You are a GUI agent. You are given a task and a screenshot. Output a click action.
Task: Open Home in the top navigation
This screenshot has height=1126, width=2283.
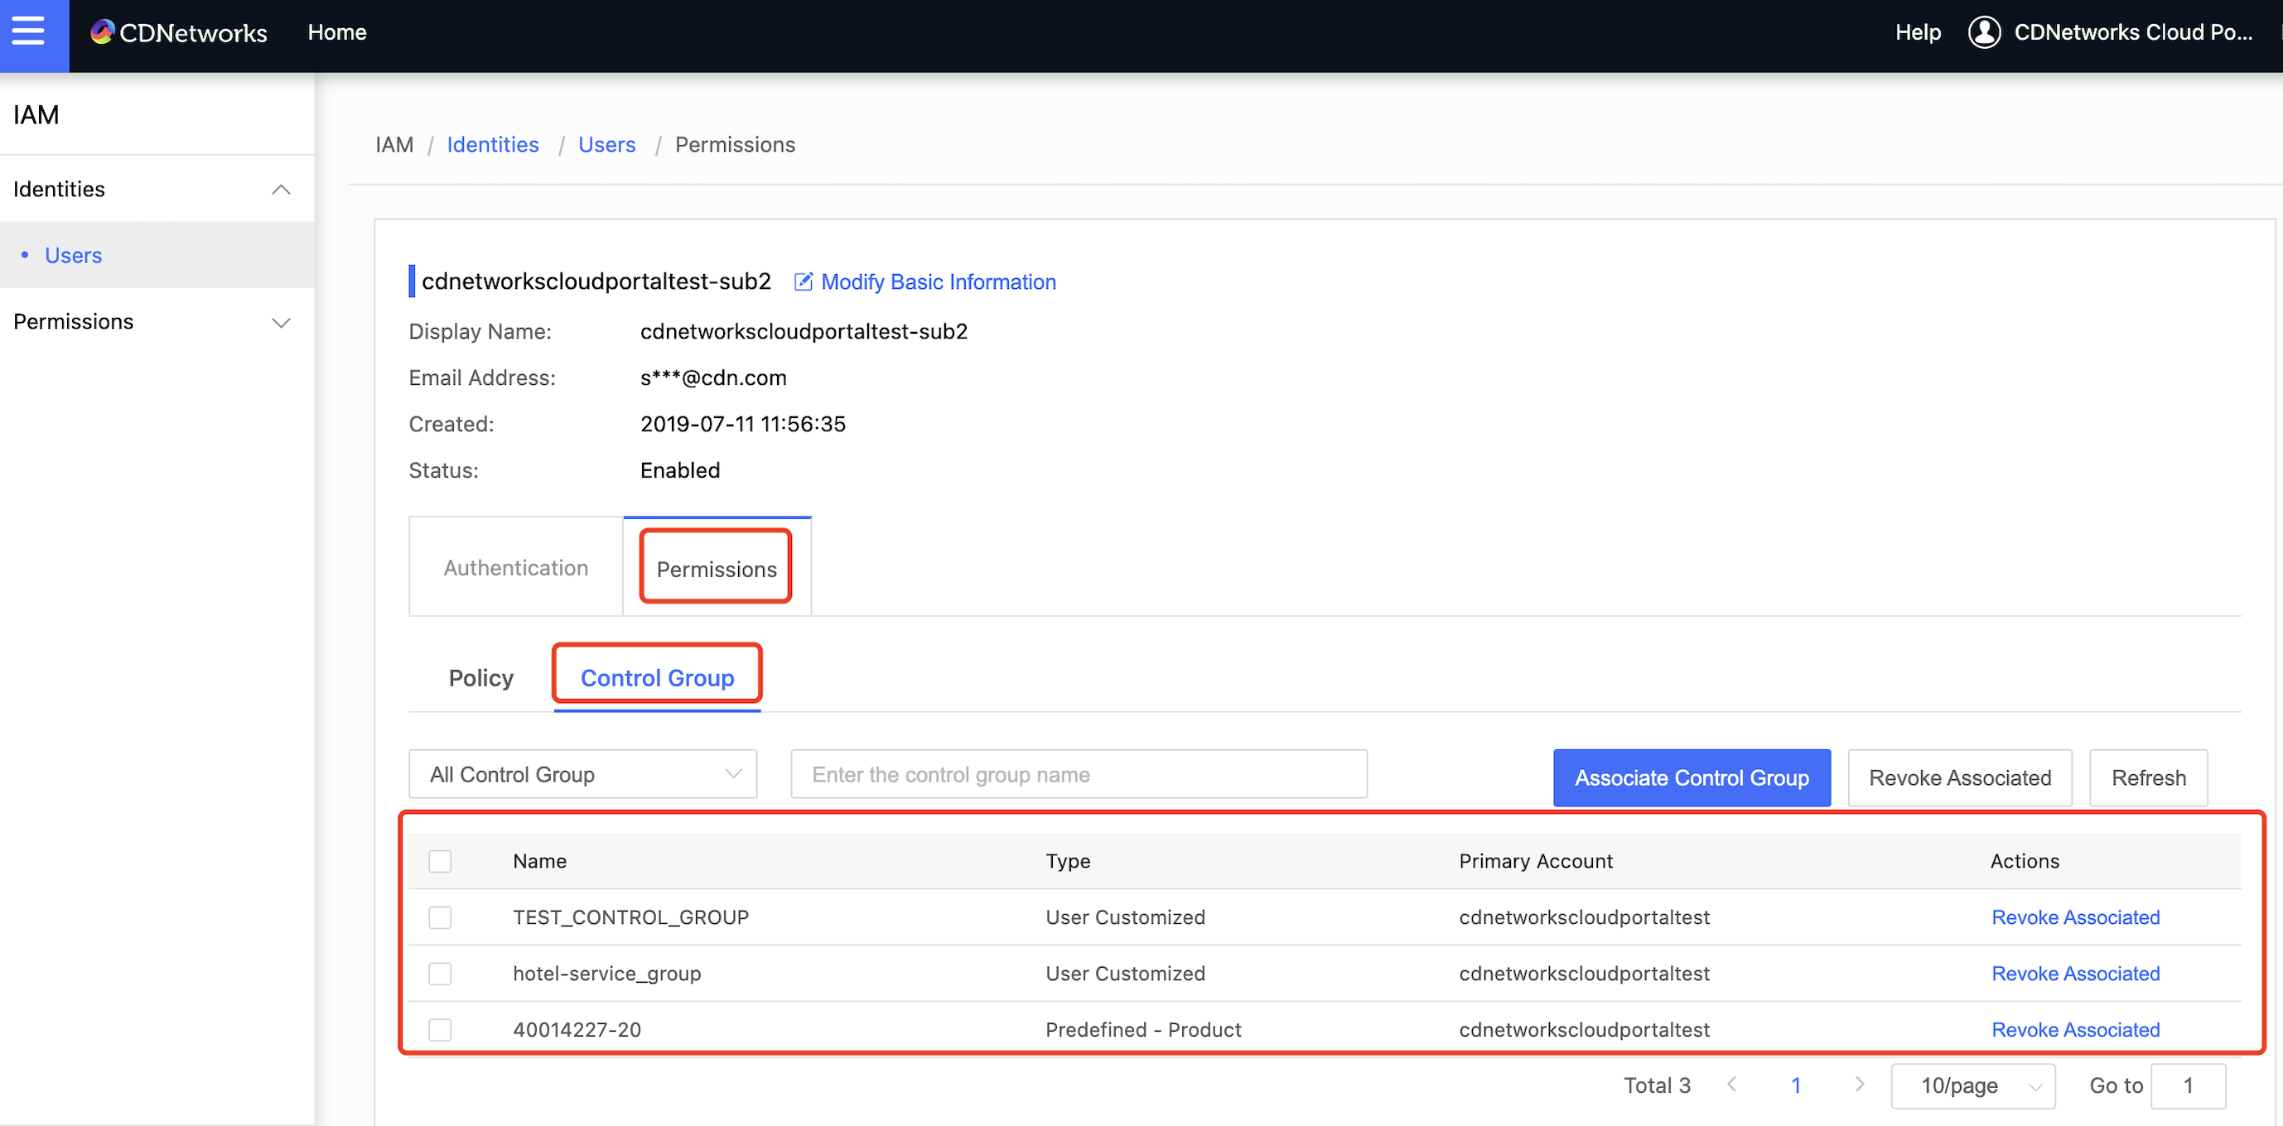[337, 33]
